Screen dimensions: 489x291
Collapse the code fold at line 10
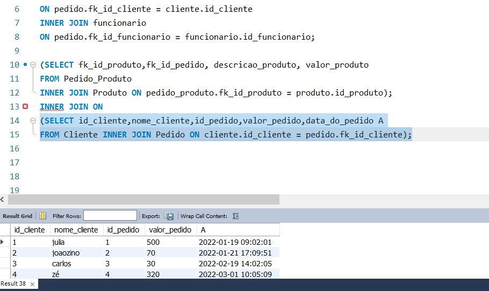33,65
